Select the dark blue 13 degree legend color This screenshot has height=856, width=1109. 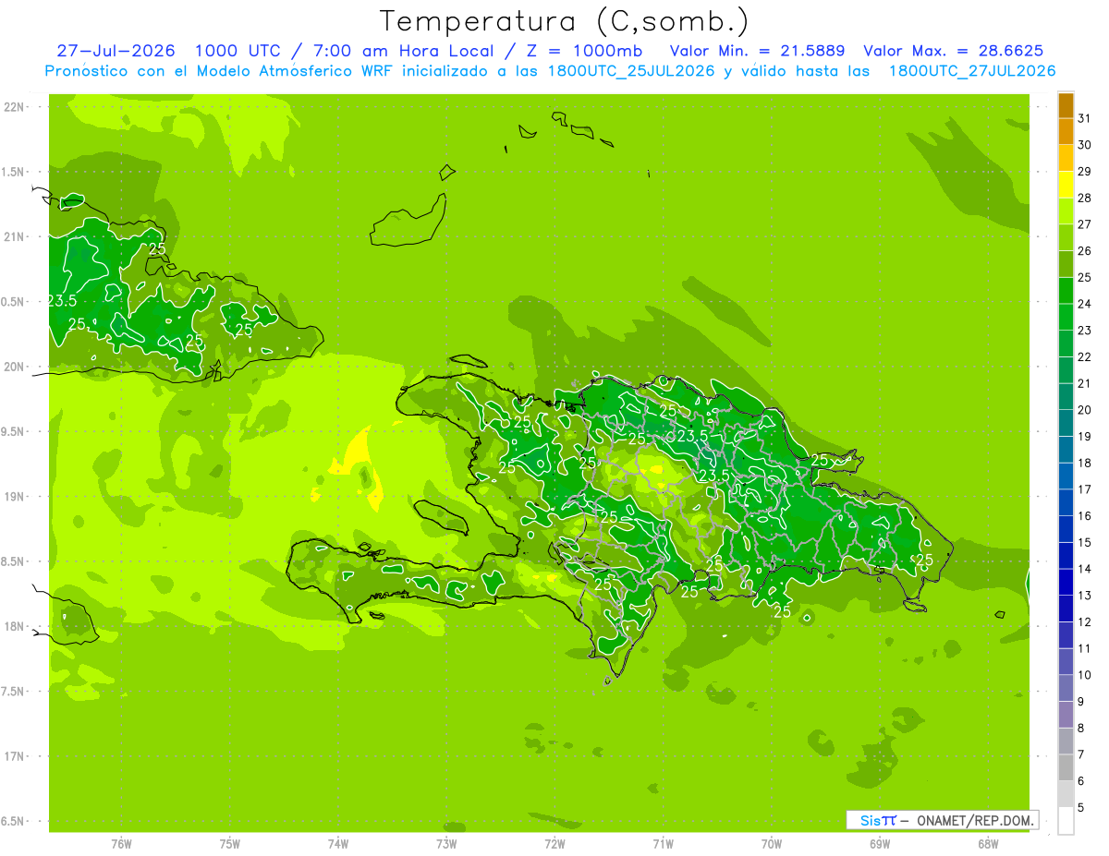(x=1066, y=583)
